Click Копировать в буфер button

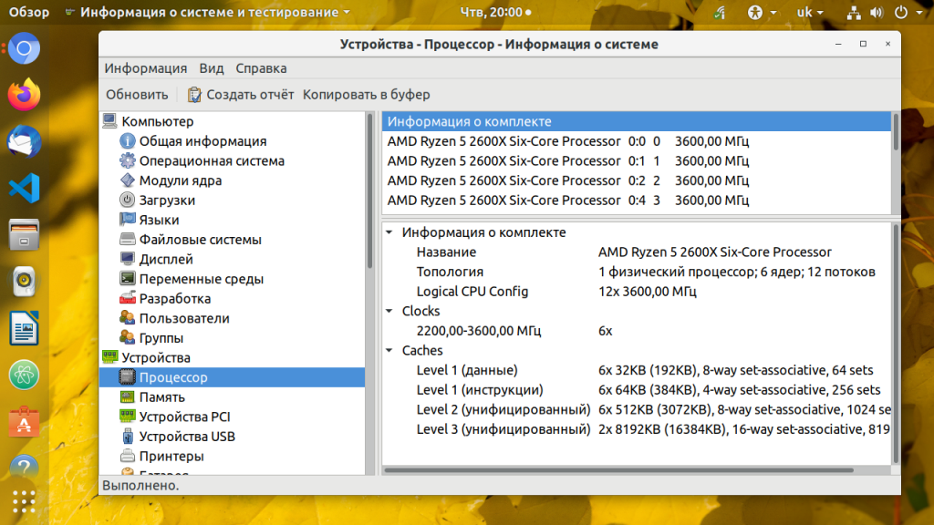click(x=366, y=95)
